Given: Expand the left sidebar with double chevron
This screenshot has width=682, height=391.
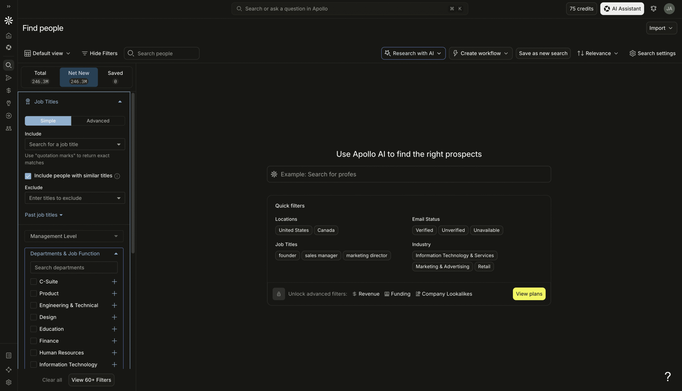Looking at the screenshot, I should tap(9, 6).
